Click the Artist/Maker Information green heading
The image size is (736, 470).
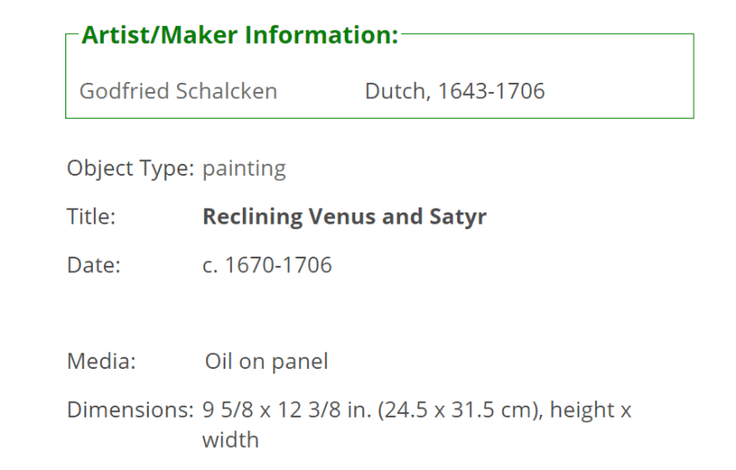click(x=240, y=35)
